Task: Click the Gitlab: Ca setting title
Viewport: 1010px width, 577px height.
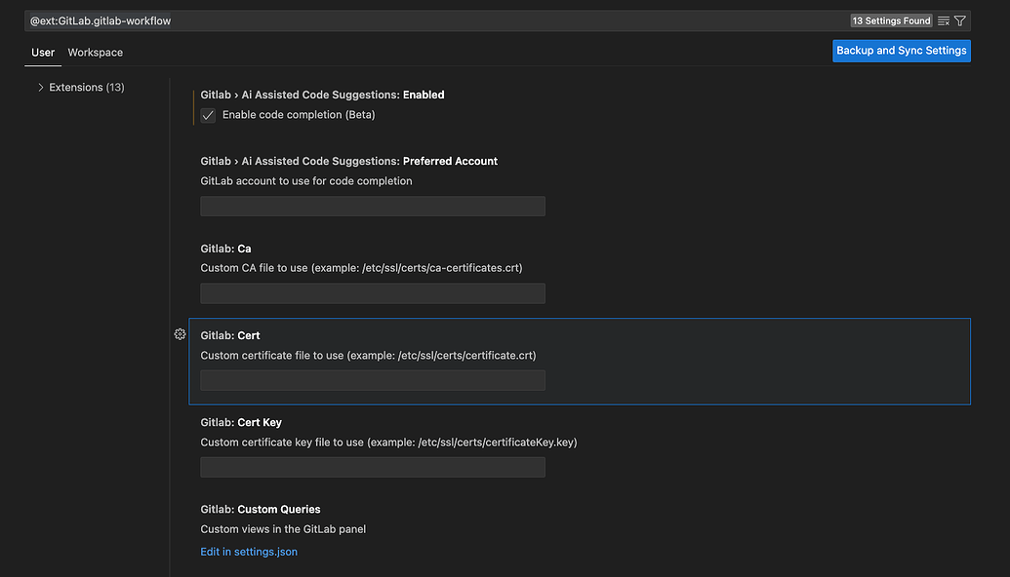Action: pyautogui.click(x=225, y=249)
